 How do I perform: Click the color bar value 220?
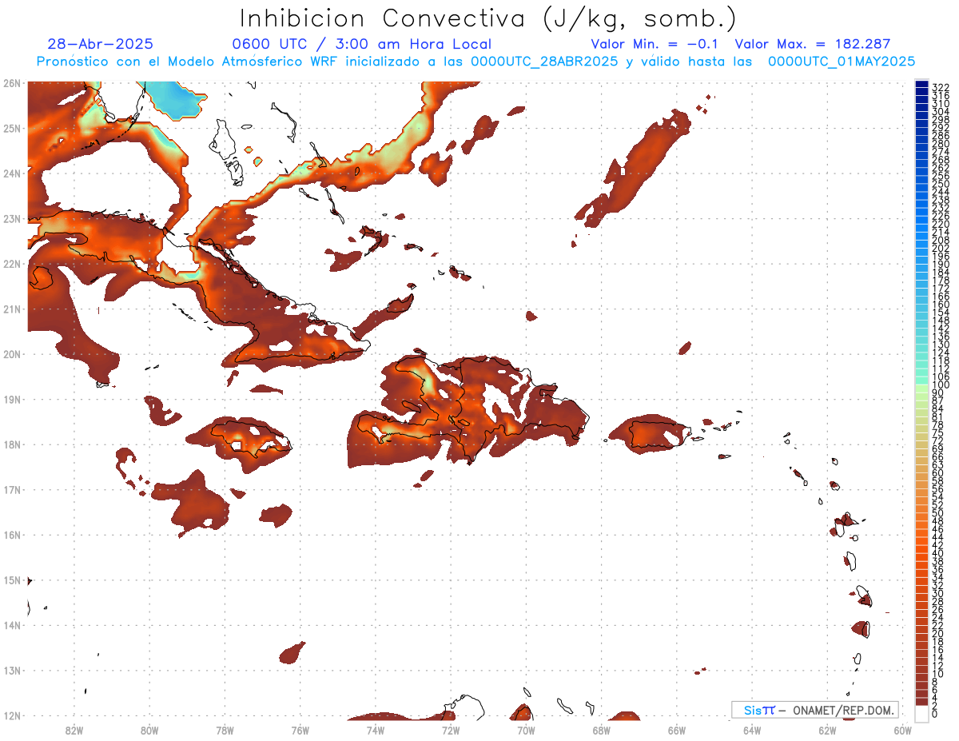coord(941,223)
